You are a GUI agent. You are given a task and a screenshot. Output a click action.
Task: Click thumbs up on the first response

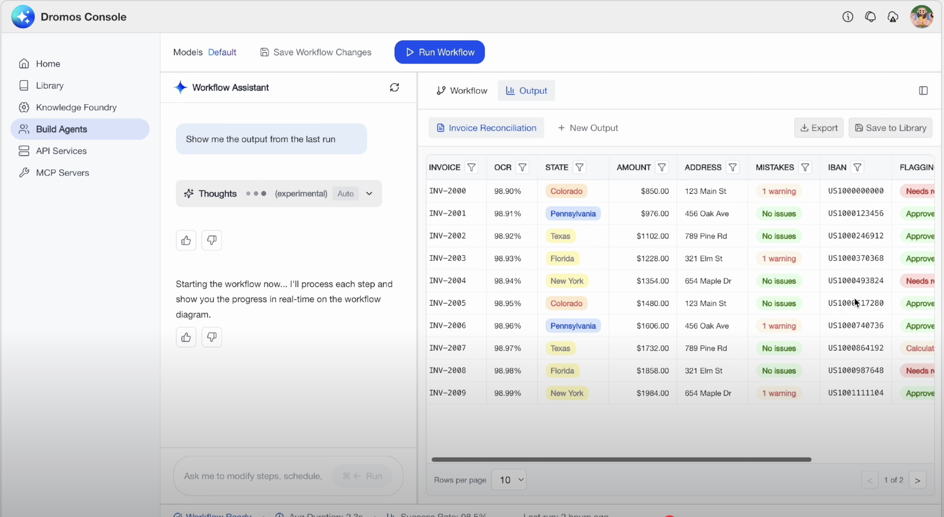coord(186,240)
